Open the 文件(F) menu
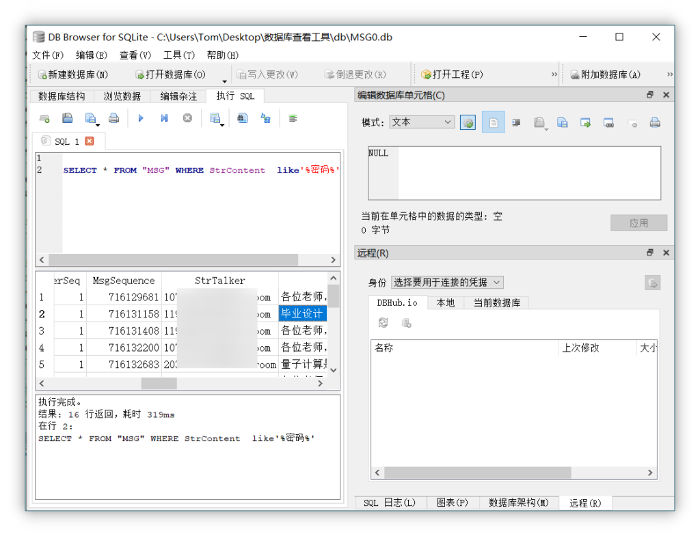 point(48,55)
